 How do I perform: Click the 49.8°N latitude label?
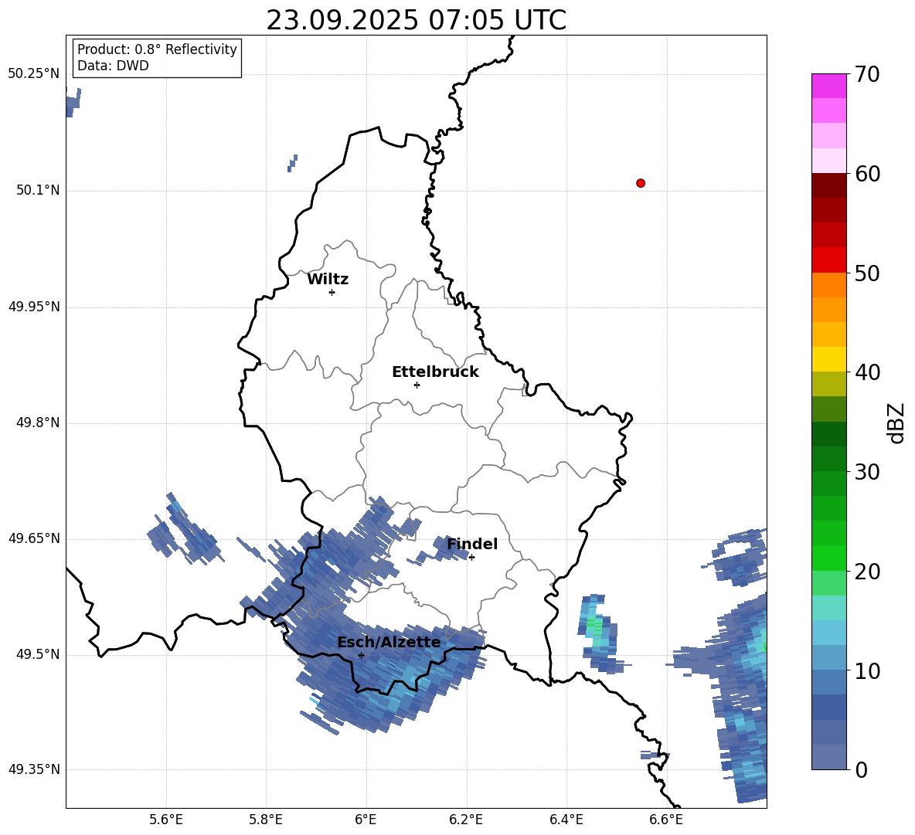click(38, 423)
